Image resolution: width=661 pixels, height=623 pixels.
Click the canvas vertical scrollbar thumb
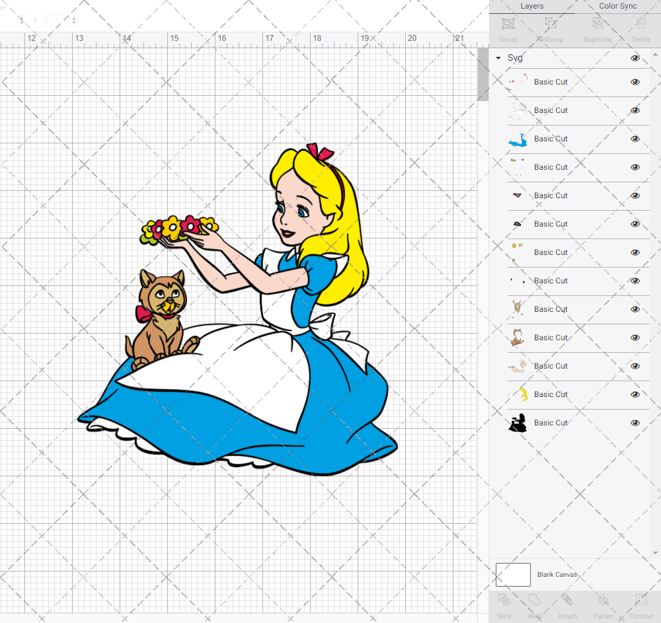pyautogui.click(x=483, y=75)
